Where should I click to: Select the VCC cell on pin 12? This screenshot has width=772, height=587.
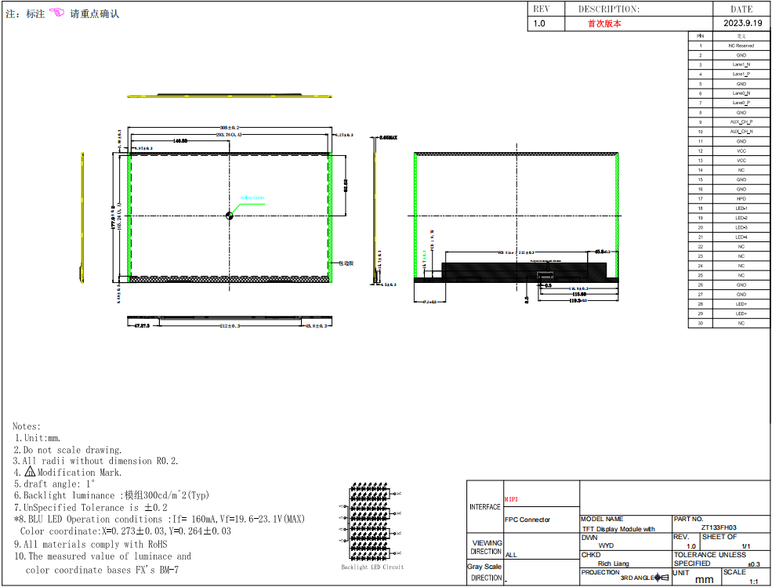pyautogui.click(x=741, y=150)
